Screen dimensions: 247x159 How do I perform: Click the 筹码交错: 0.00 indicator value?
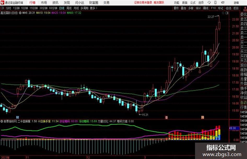125,121
